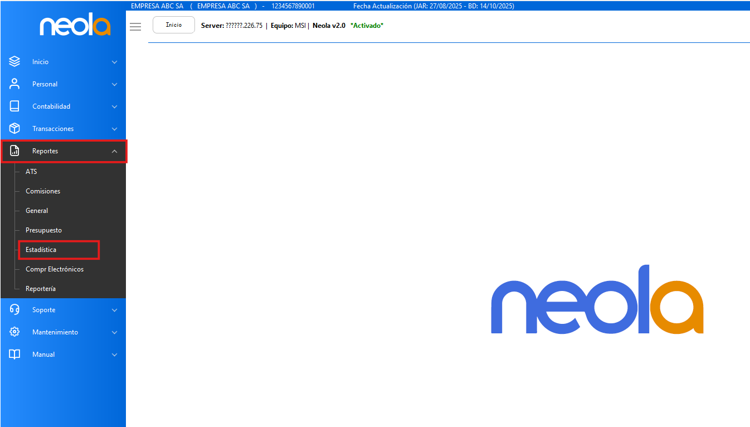Click the Transacciones box icon
Image resolution: width=750 pixels, height=427 pixels.
[x=14, y=129]
